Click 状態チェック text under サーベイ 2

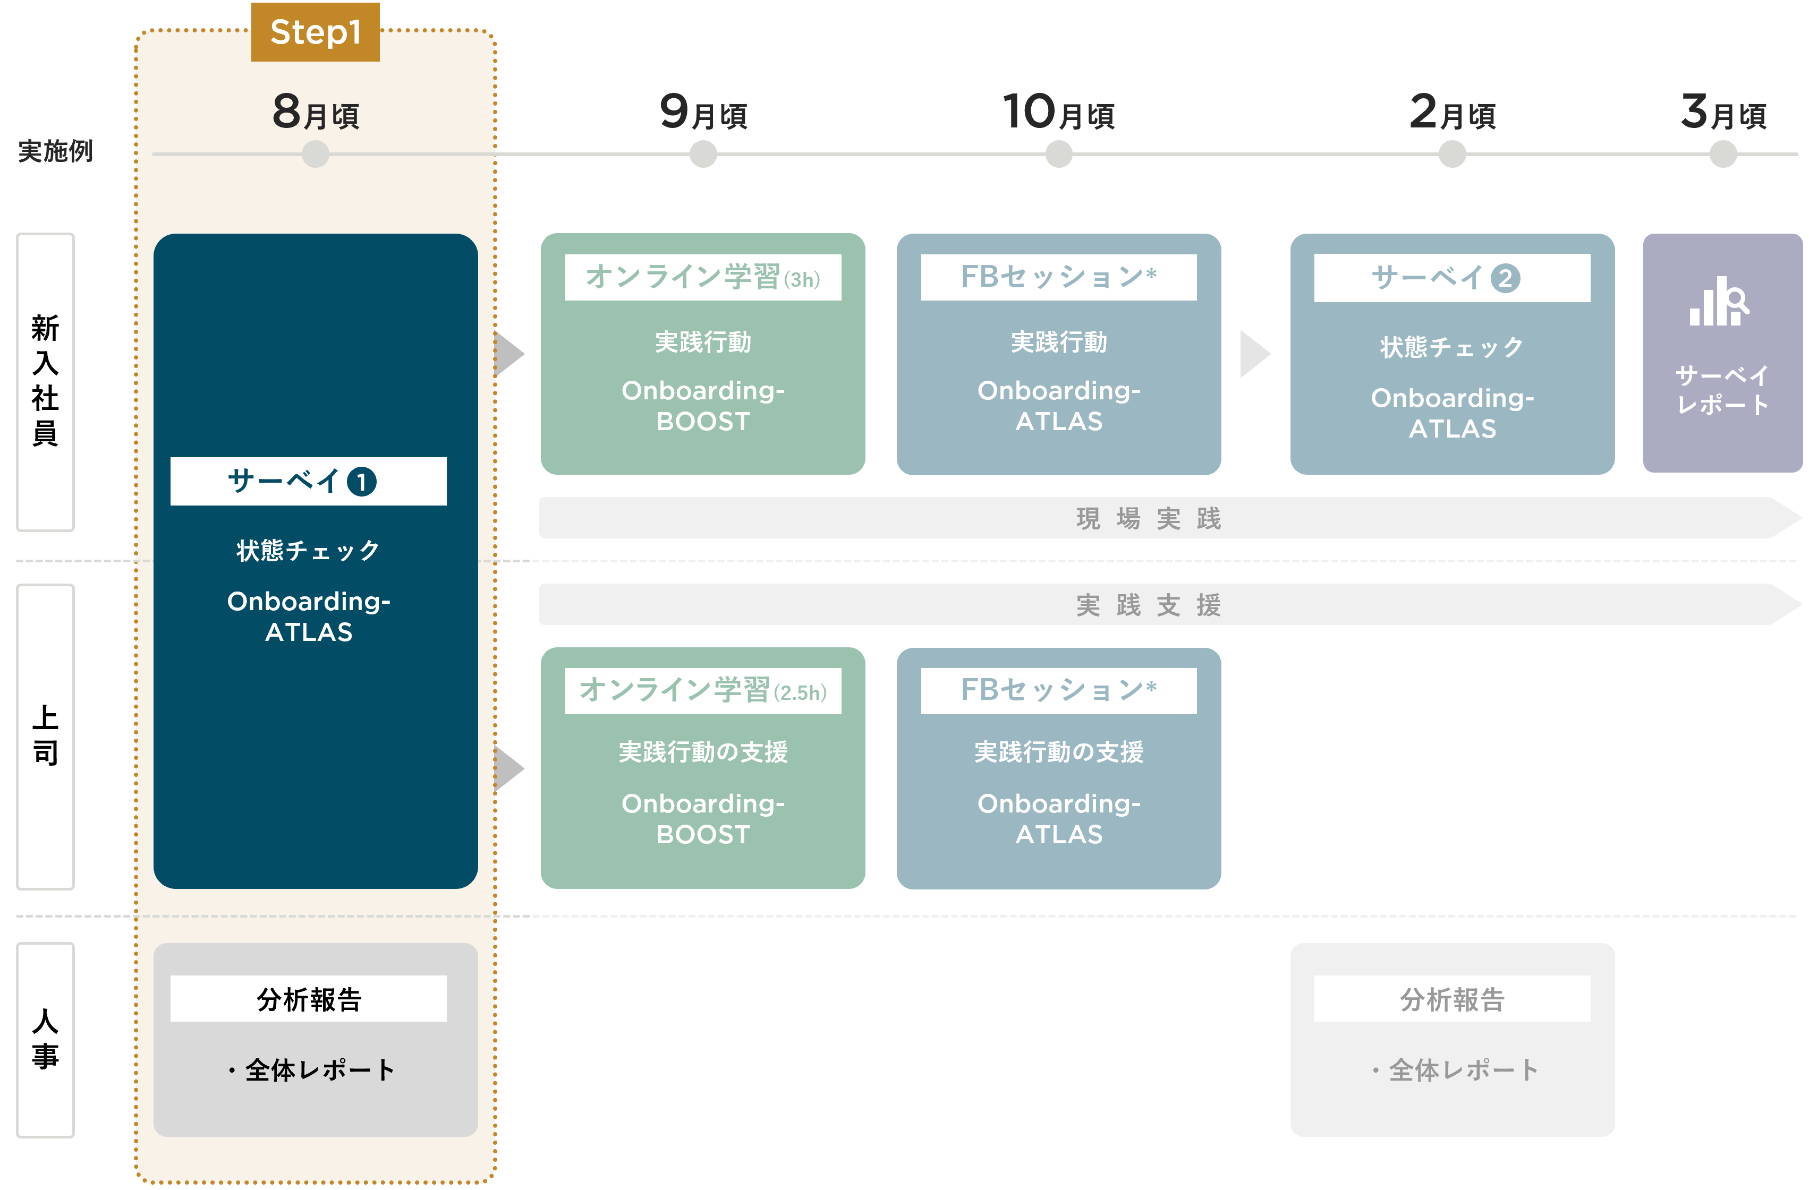[1452, 347]
